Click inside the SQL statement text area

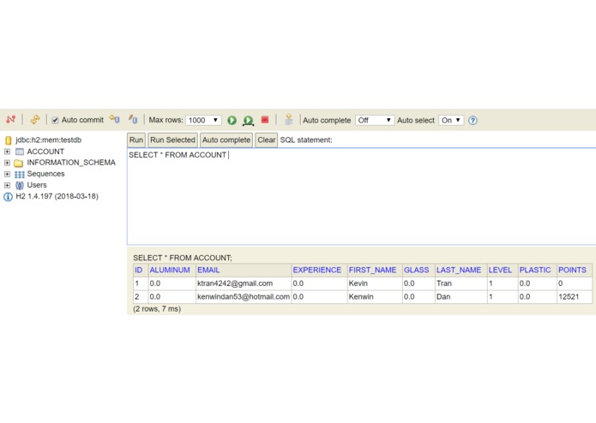point(362,196)
